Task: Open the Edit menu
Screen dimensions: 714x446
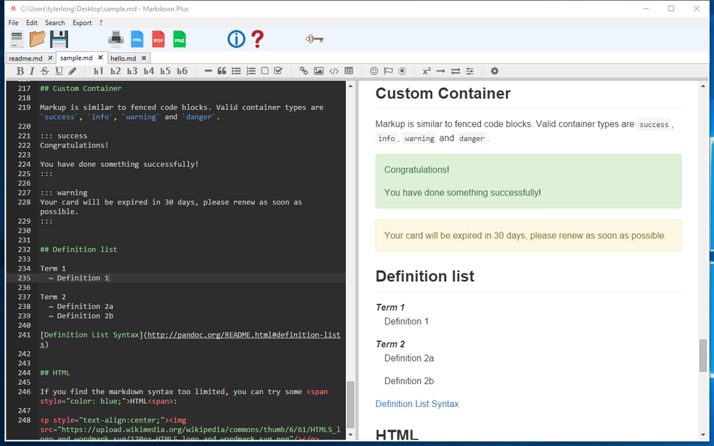Action: pos(31,23)
